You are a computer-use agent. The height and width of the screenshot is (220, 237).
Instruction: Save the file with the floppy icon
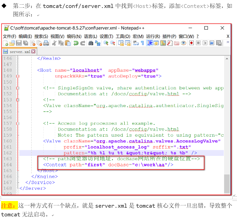19,43
